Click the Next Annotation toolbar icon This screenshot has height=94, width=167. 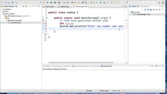click(x=108, y=2)
